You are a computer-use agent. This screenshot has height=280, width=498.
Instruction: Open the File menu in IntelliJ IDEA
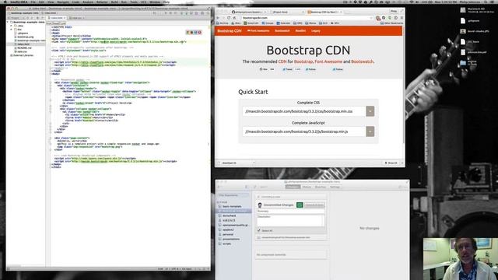pyautogui.click(x=33, y=2)
